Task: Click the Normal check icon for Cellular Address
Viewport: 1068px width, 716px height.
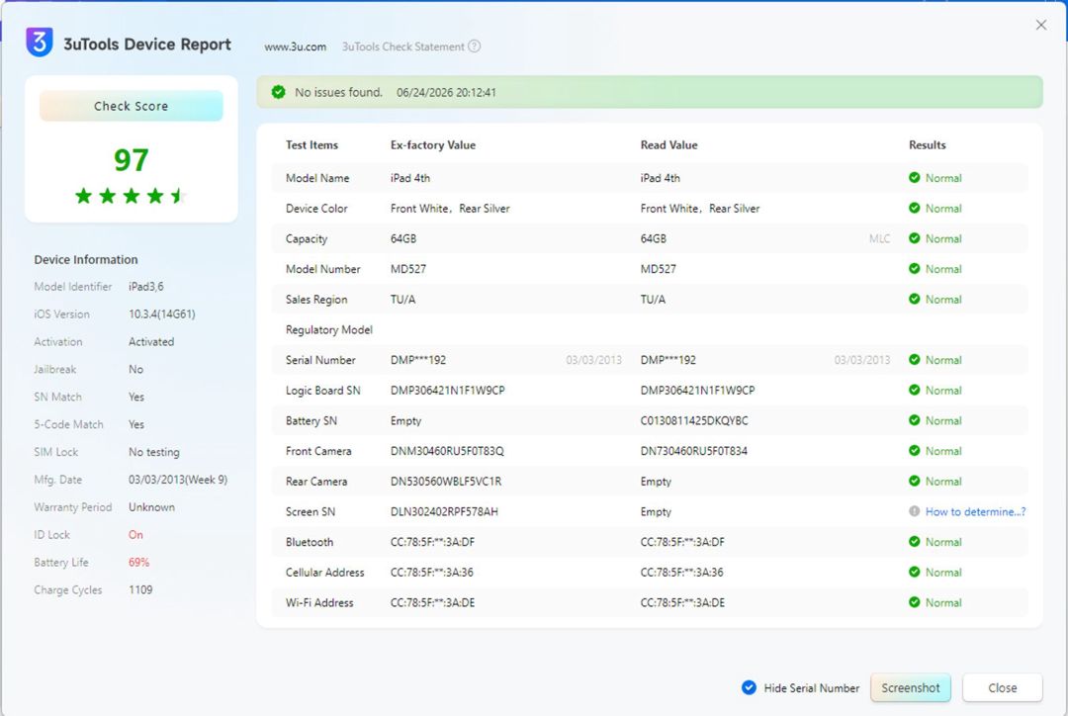Action: pyautogui.click(x=914, y=573)
